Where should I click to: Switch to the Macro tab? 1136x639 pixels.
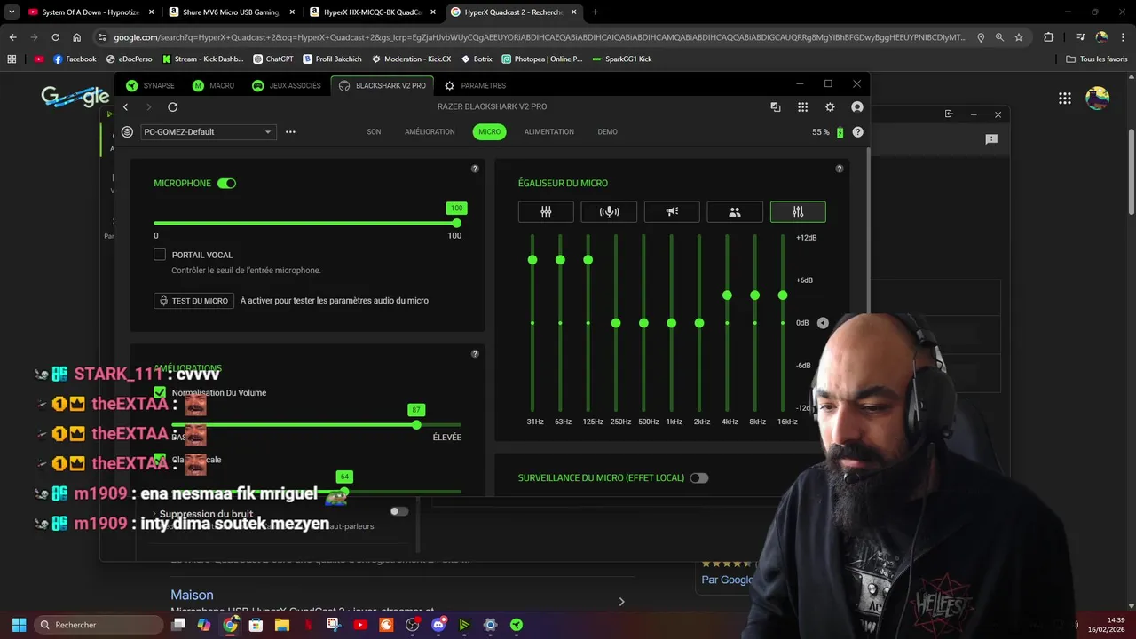pyautogui.click(x=214, y=86)
